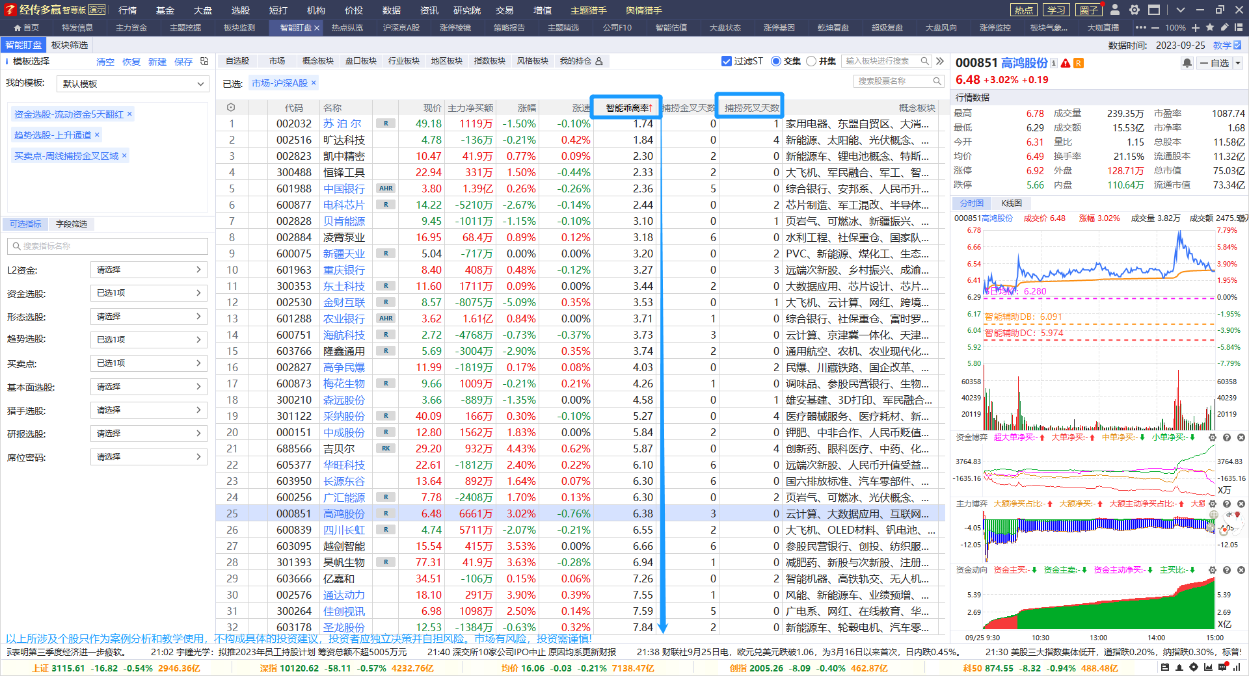Click the window layout icon in title bar
This screenshot has width=1249, height=676.
[x=1154, y=10]
